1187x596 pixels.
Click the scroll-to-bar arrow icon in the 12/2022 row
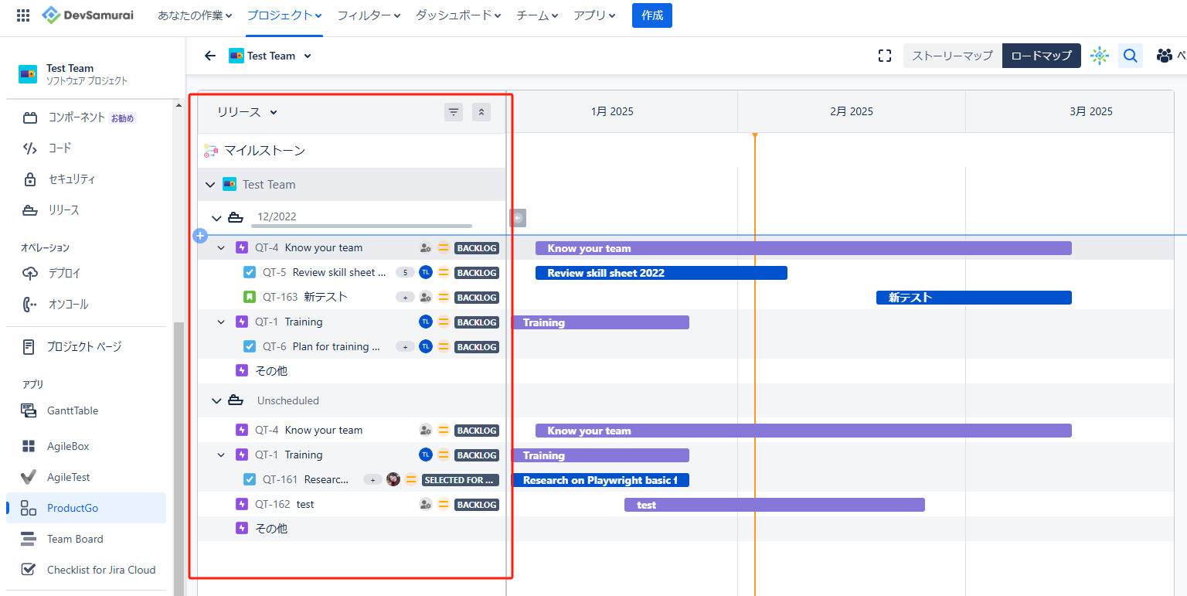coord(518,218)
